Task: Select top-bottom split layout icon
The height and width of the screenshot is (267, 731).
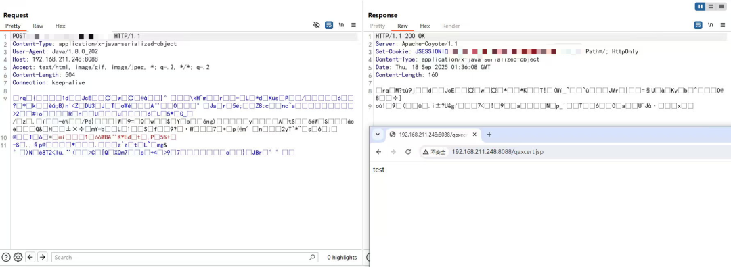Action: coord(711,7)
